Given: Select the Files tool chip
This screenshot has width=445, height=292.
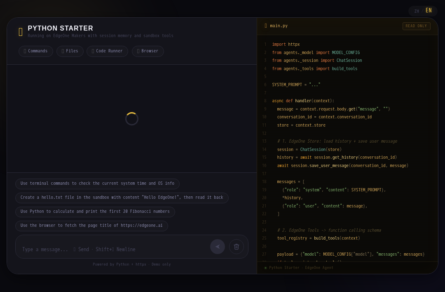Looking at the screenshot, I should click(70, 51).
